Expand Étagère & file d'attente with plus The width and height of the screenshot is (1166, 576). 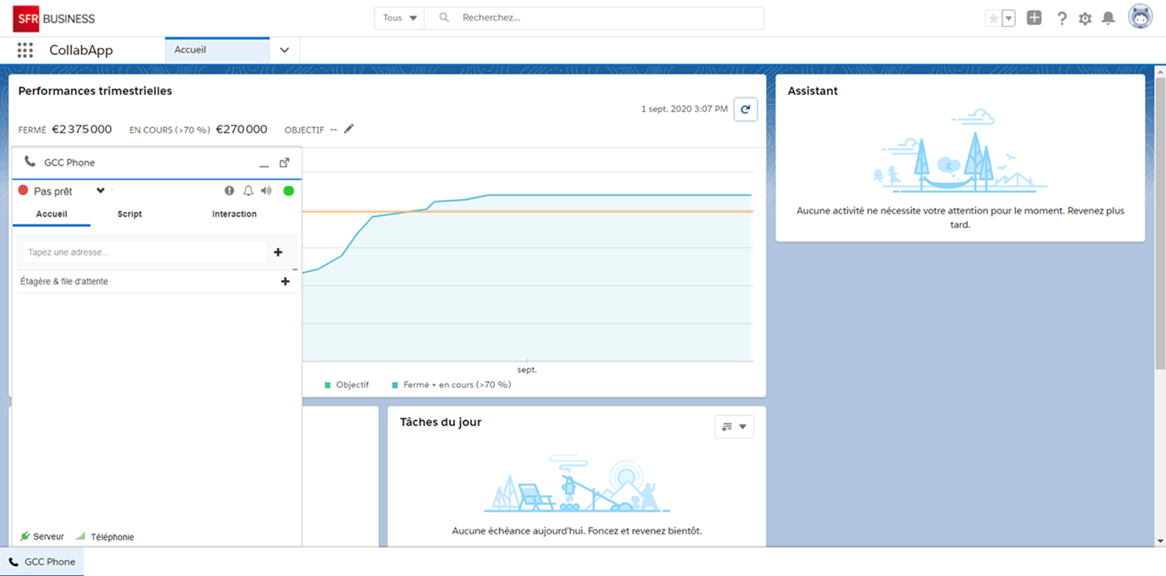[285, 281]
